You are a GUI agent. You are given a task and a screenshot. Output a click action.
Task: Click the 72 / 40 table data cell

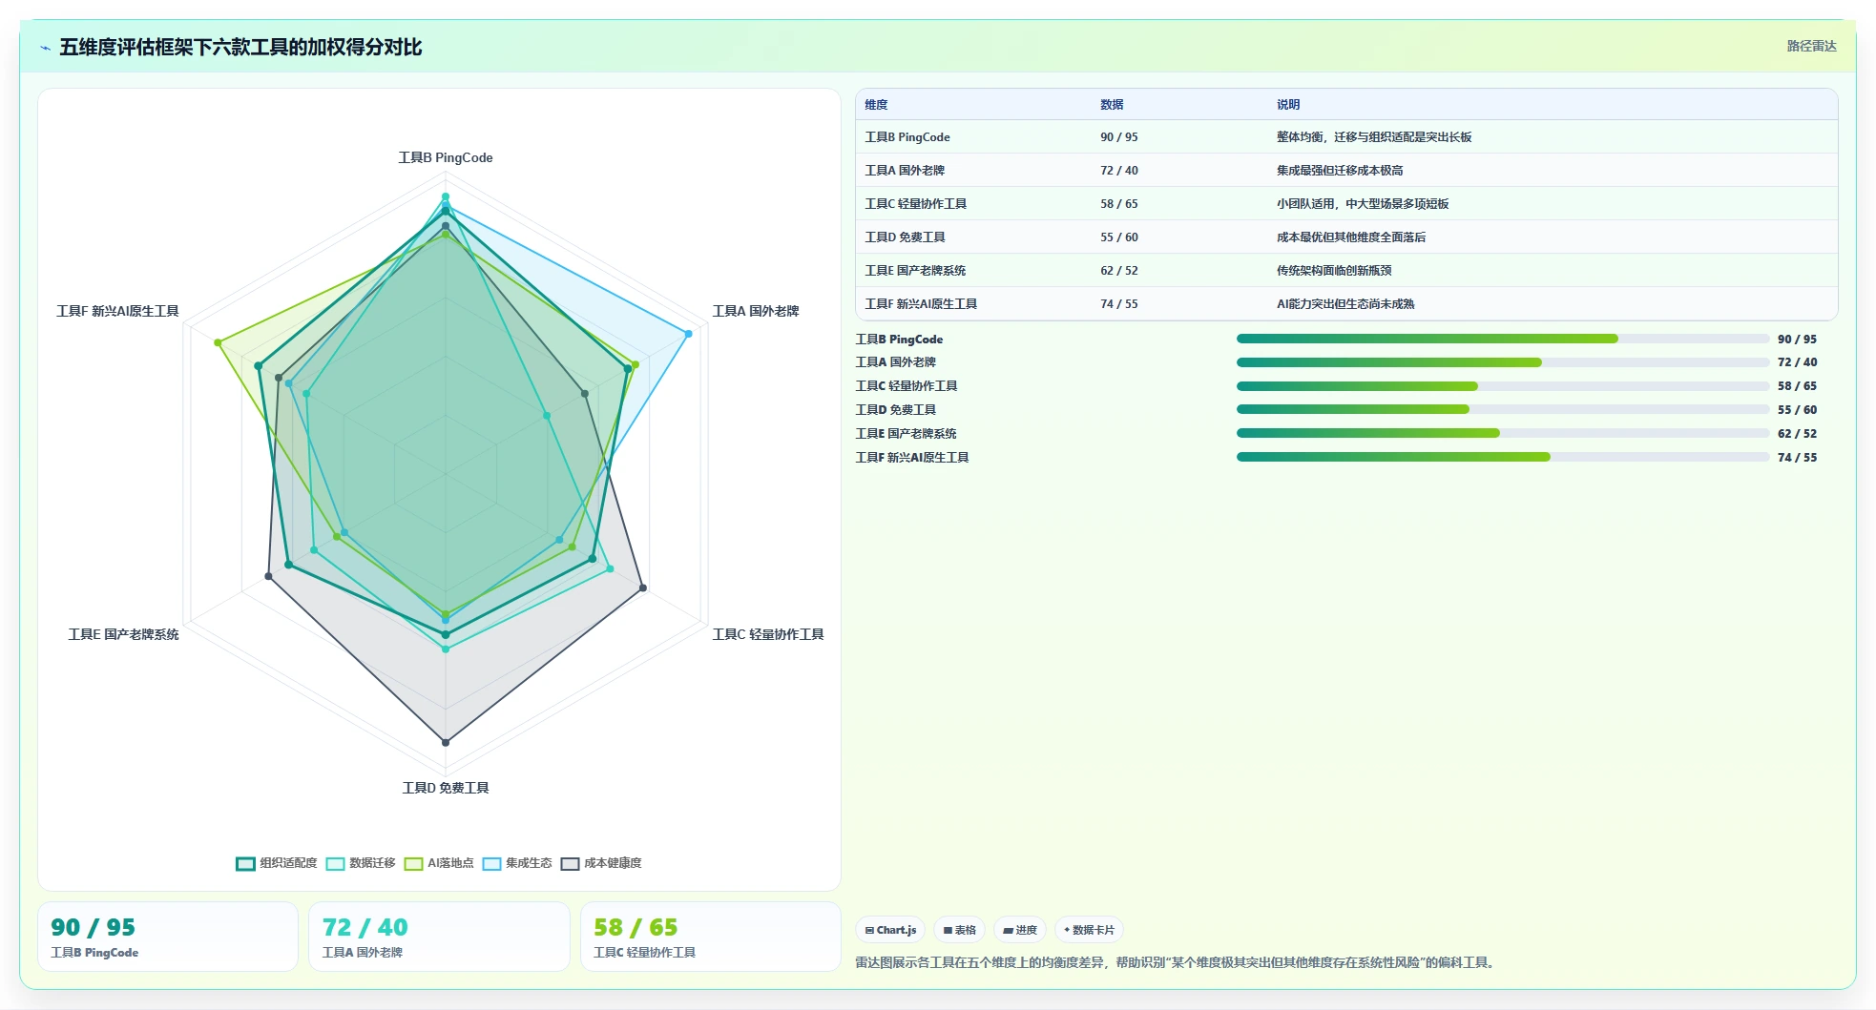pyautogui.click(x=1119, y=171)
